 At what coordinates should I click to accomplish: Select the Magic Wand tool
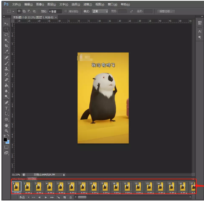6,40
